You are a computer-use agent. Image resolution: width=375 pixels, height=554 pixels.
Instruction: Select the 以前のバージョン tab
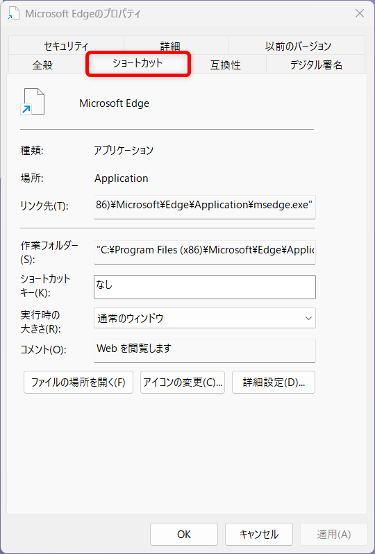coord(297,46)
